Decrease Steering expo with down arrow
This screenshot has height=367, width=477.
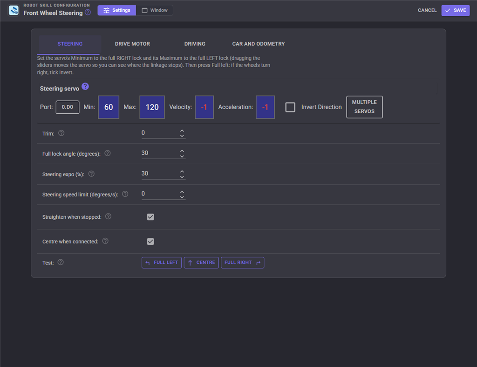point(182,177)
